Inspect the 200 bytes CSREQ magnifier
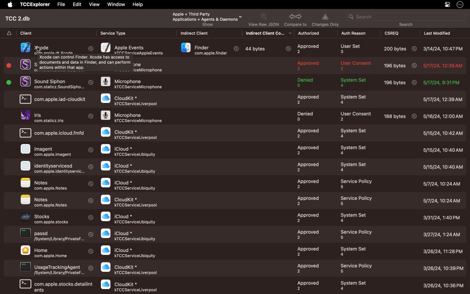The image size is (470, 294). (x=414, y=49)
